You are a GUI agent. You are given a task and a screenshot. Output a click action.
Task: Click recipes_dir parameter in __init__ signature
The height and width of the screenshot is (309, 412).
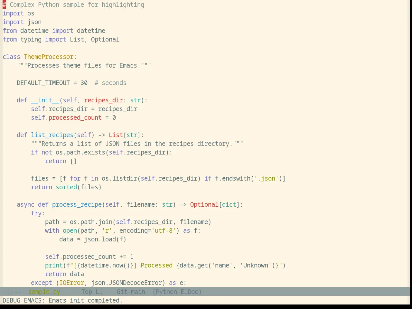point(103,100)
